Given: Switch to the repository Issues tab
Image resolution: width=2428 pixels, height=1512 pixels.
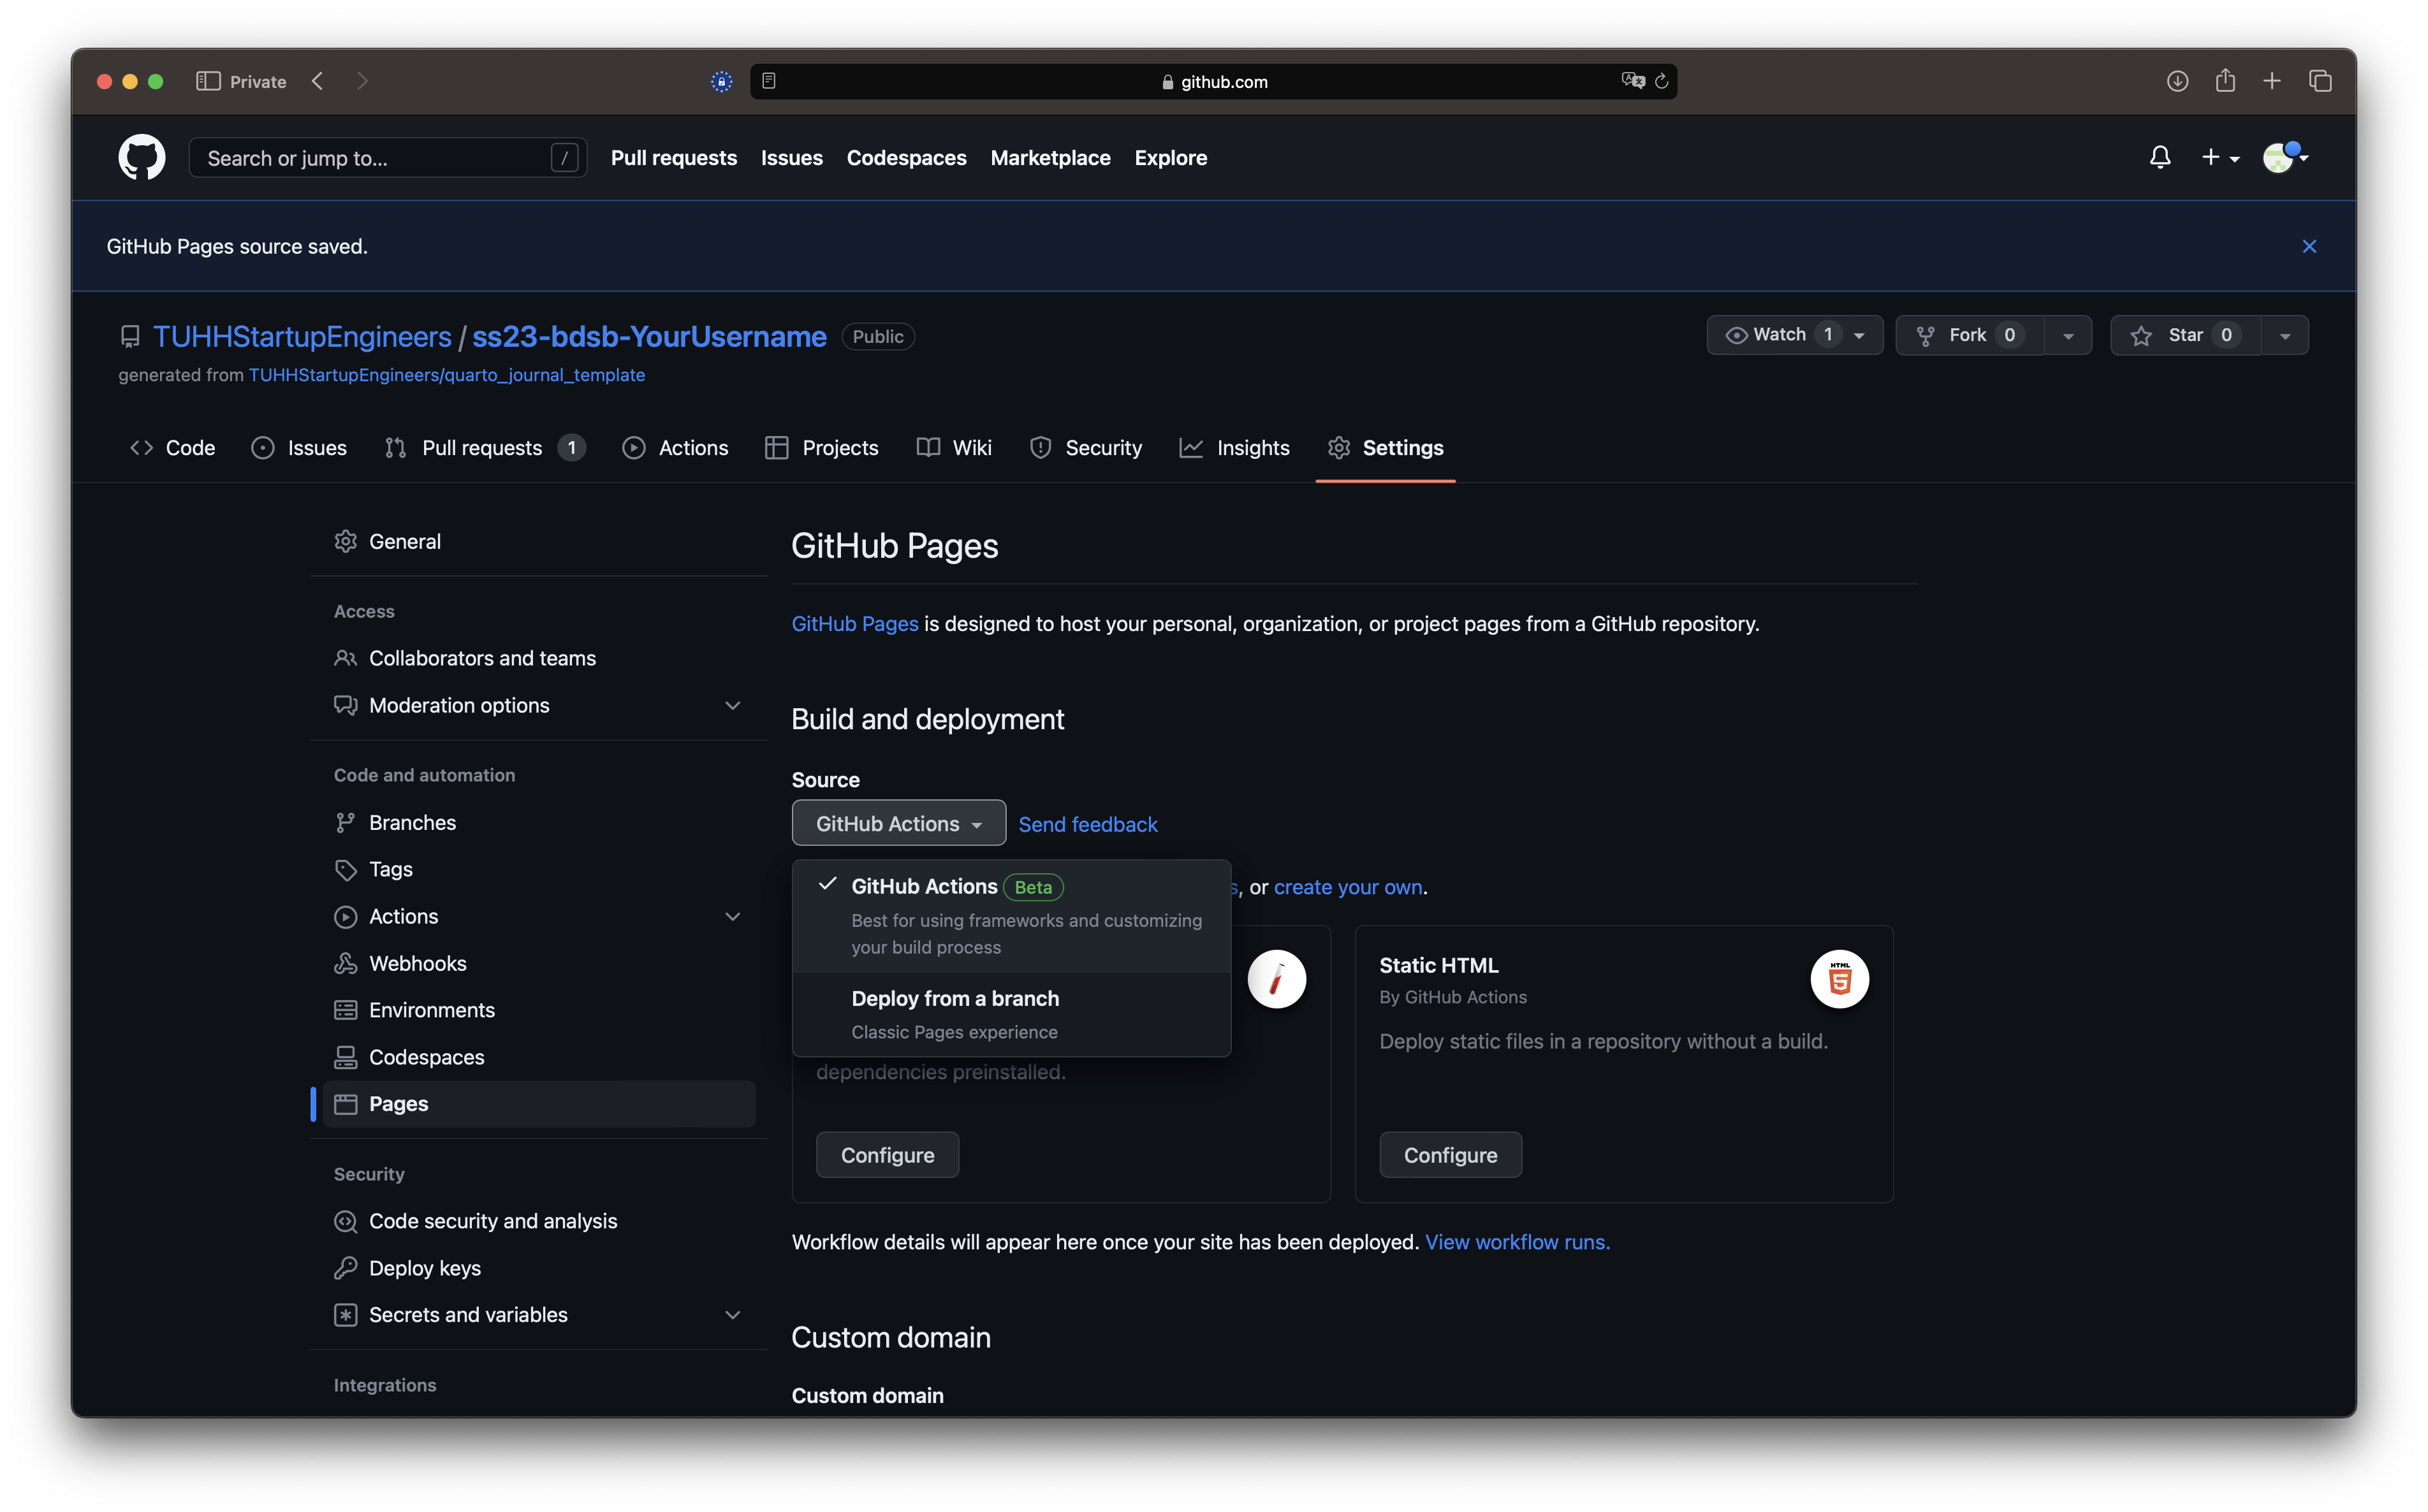Looking at the screenshot, I should click(x=299, y=447).
